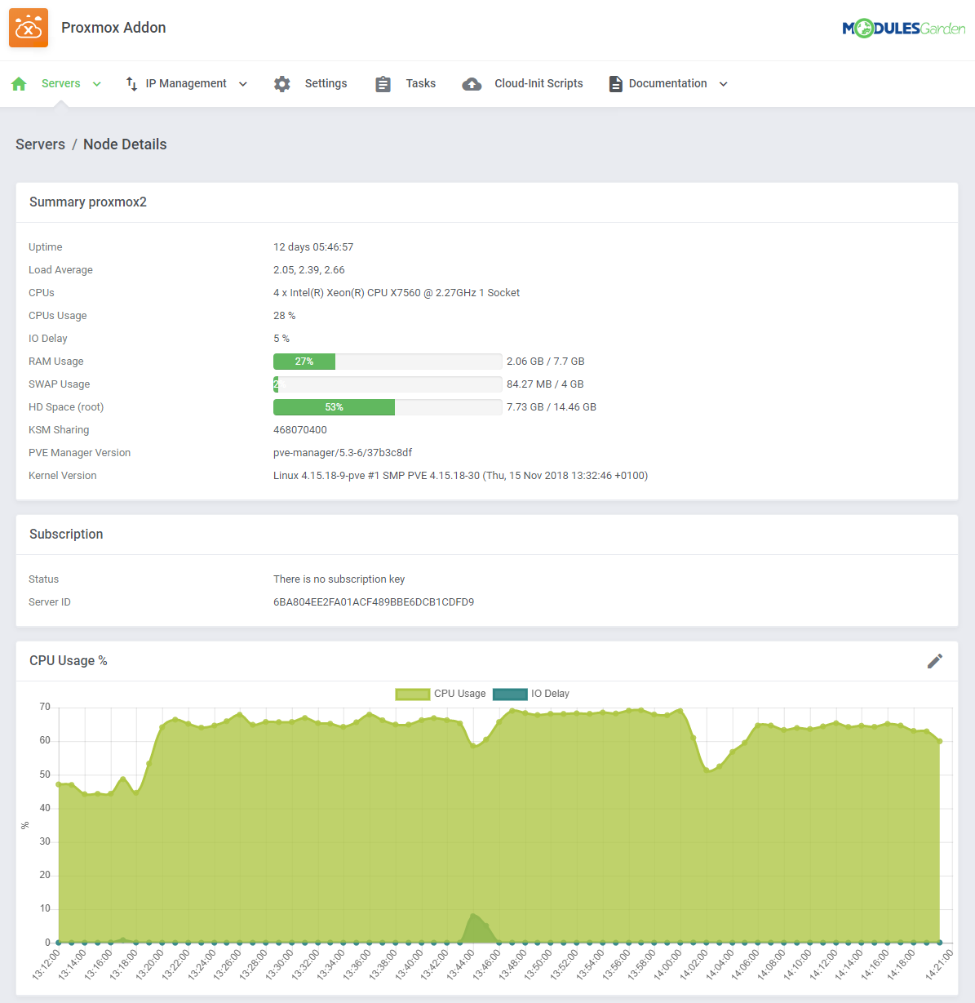
Task: Click the Uptime label
Action: click(46, 247)
